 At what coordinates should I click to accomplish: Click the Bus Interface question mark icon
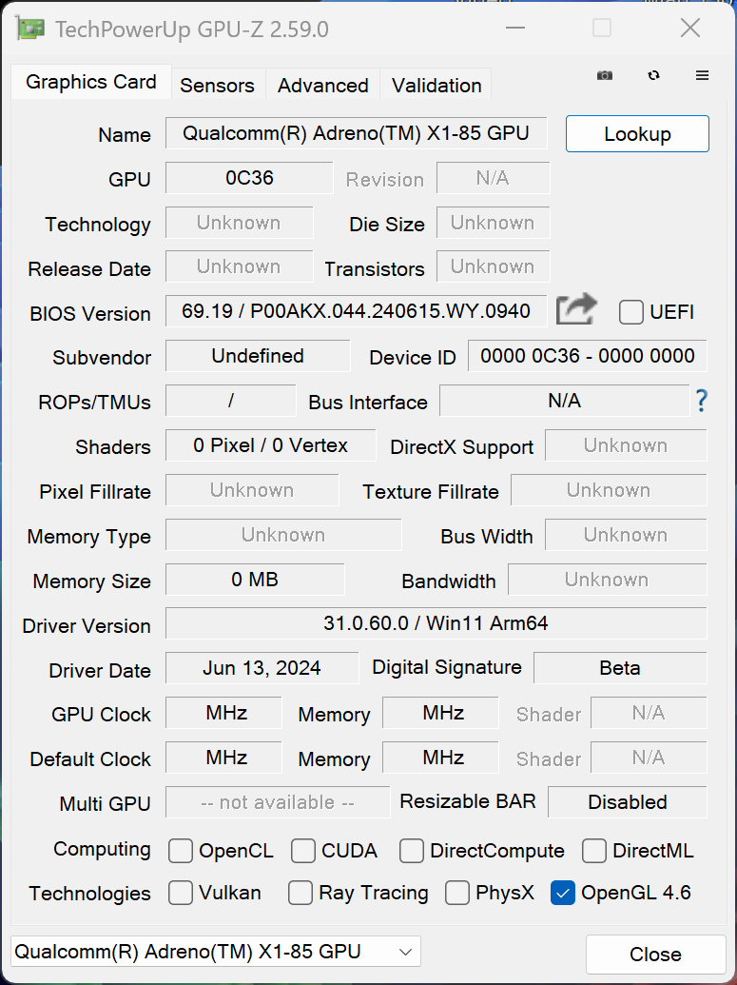[x=702, y=402]
